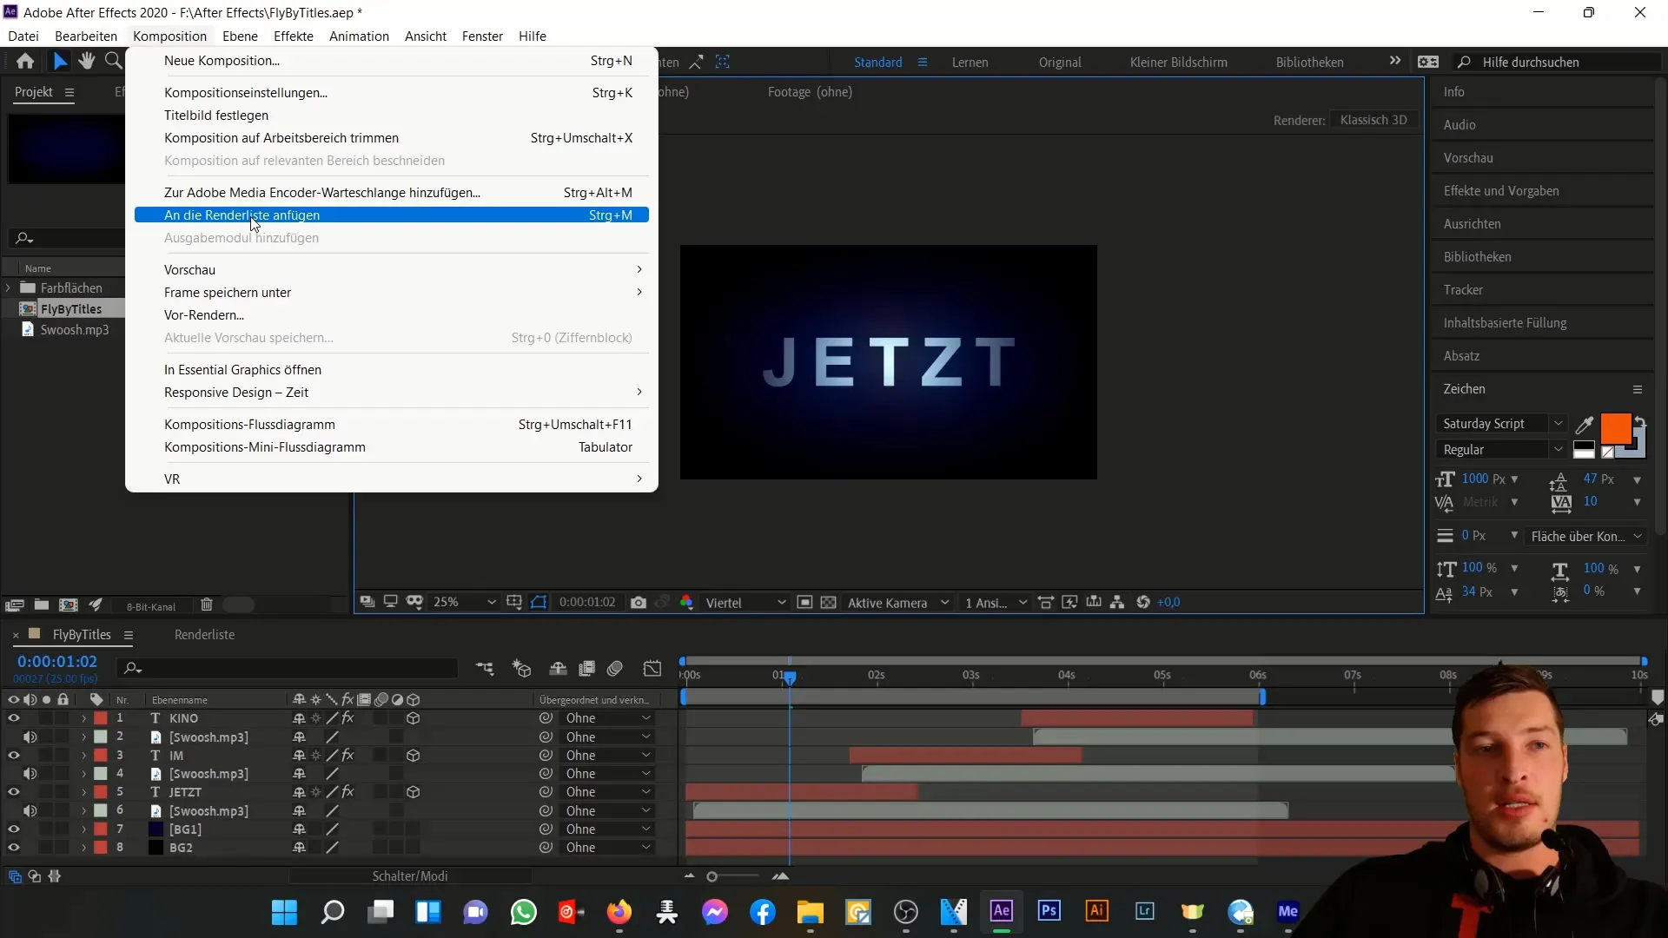Screen dimensions: 1668x938
Task: Click the orange fill color swatch
Action: coord(1616,429)
